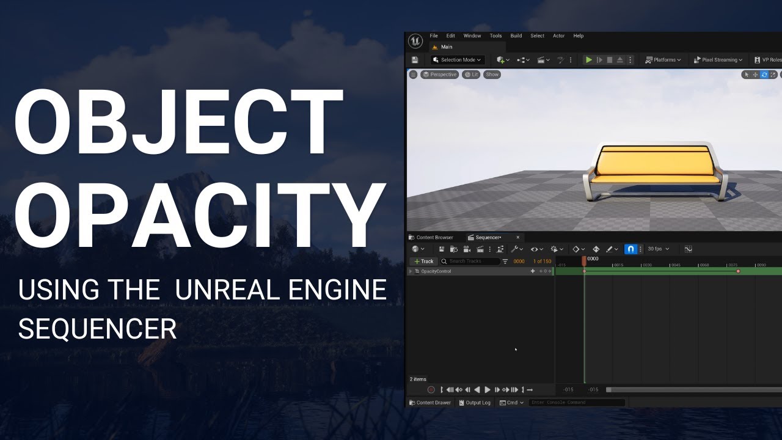
Task: Open the Select menu
Action: pos(537,36)
